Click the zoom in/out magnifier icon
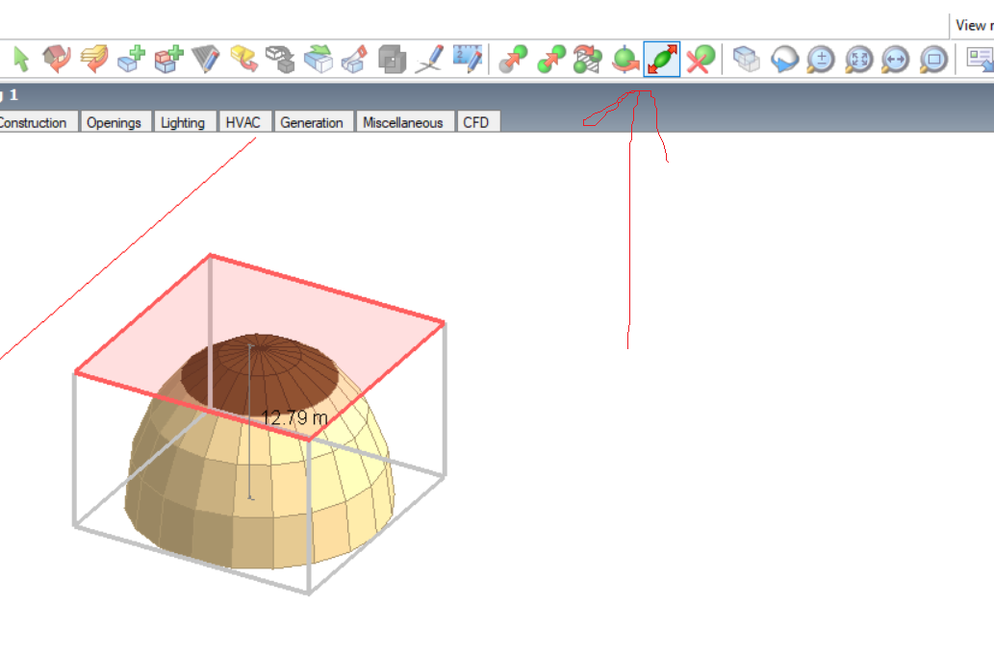994x655 pixels. coord(821,59)
